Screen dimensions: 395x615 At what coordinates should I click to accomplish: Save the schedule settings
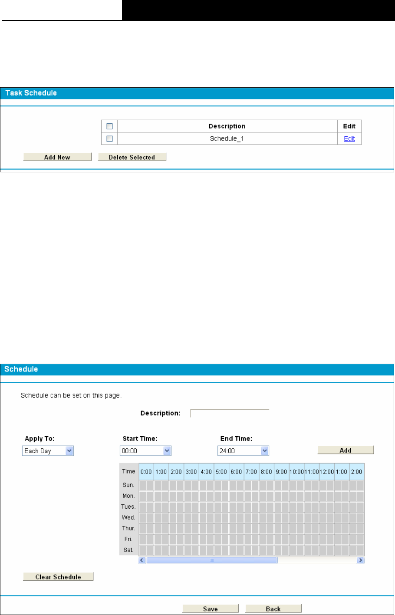[x=211, y=609]
